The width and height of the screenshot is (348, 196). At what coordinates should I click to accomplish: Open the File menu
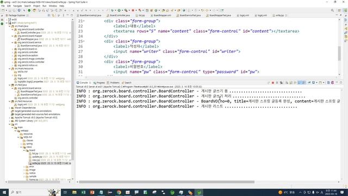pyautogui.click(x=3, y=6)
